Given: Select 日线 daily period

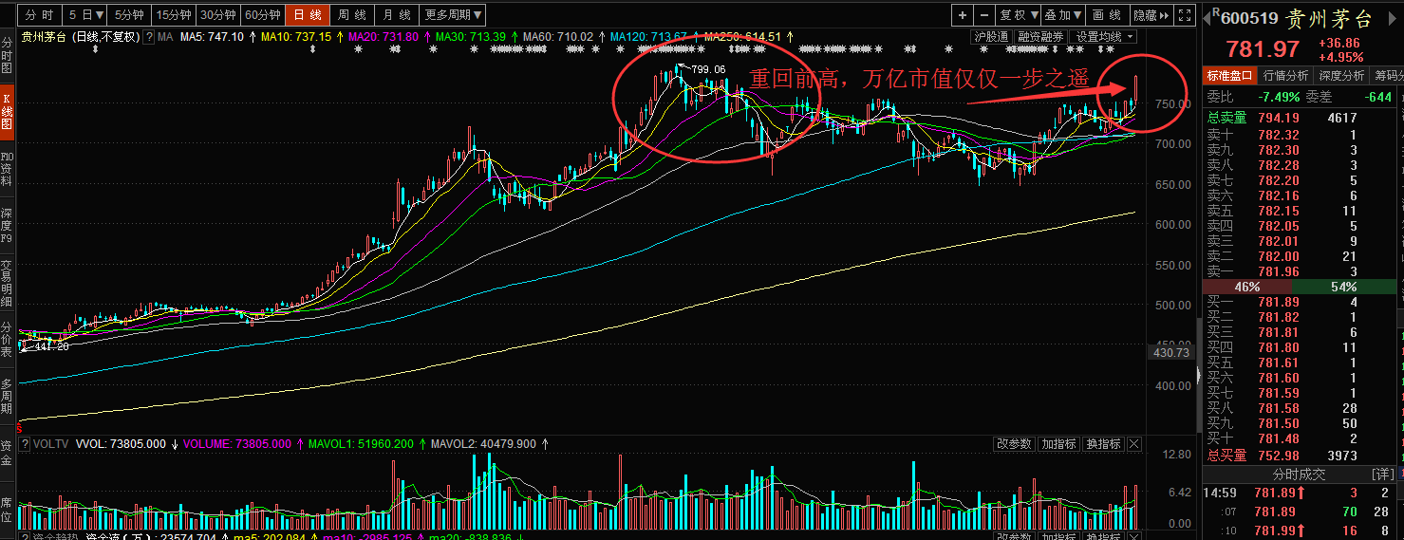Looking at the screenshot, I should (x=308, y=15).
